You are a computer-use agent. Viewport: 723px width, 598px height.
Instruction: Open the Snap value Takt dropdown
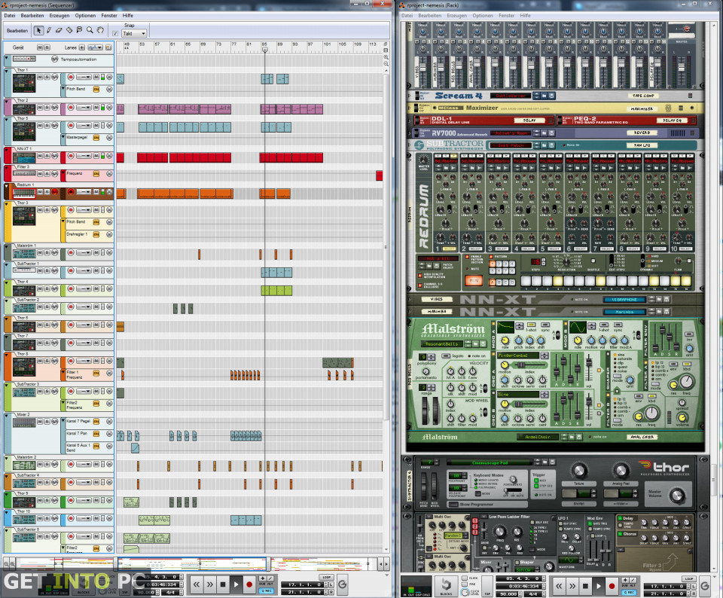coord(134,34)
